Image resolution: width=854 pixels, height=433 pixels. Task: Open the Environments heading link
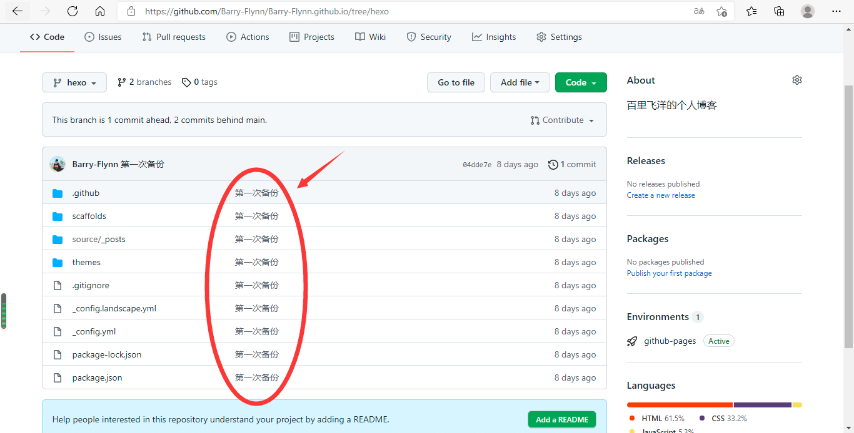[x=658, y=317]
